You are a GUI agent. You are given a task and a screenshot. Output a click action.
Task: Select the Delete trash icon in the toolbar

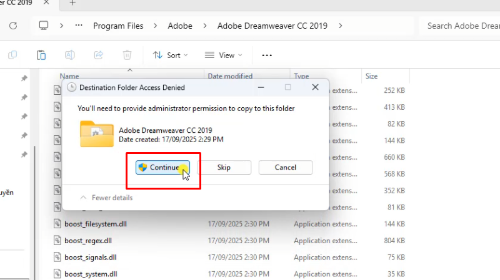click(x=127, y=55)
